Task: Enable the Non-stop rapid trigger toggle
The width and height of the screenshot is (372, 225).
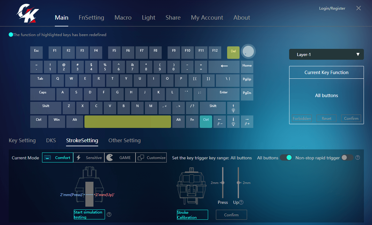Action: (347, 158)
